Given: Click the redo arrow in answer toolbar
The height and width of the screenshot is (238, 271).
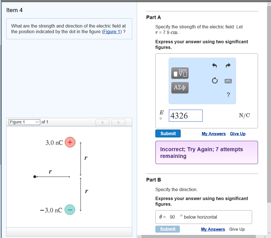Looking at the screenshot, I should coord(228,66).
